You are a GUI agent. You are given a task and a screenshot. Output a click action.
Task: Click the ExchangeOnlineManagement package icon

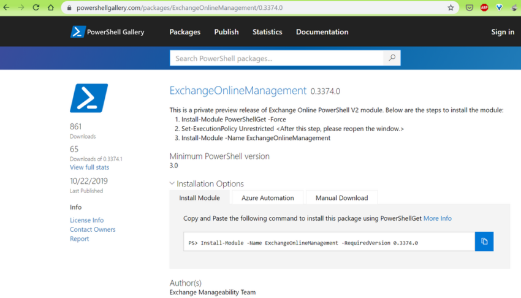(x=89, y=98)
